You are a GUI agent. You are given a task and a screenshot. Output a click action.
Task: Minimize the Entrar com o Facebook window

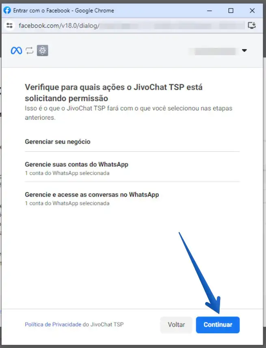[209, 11]
